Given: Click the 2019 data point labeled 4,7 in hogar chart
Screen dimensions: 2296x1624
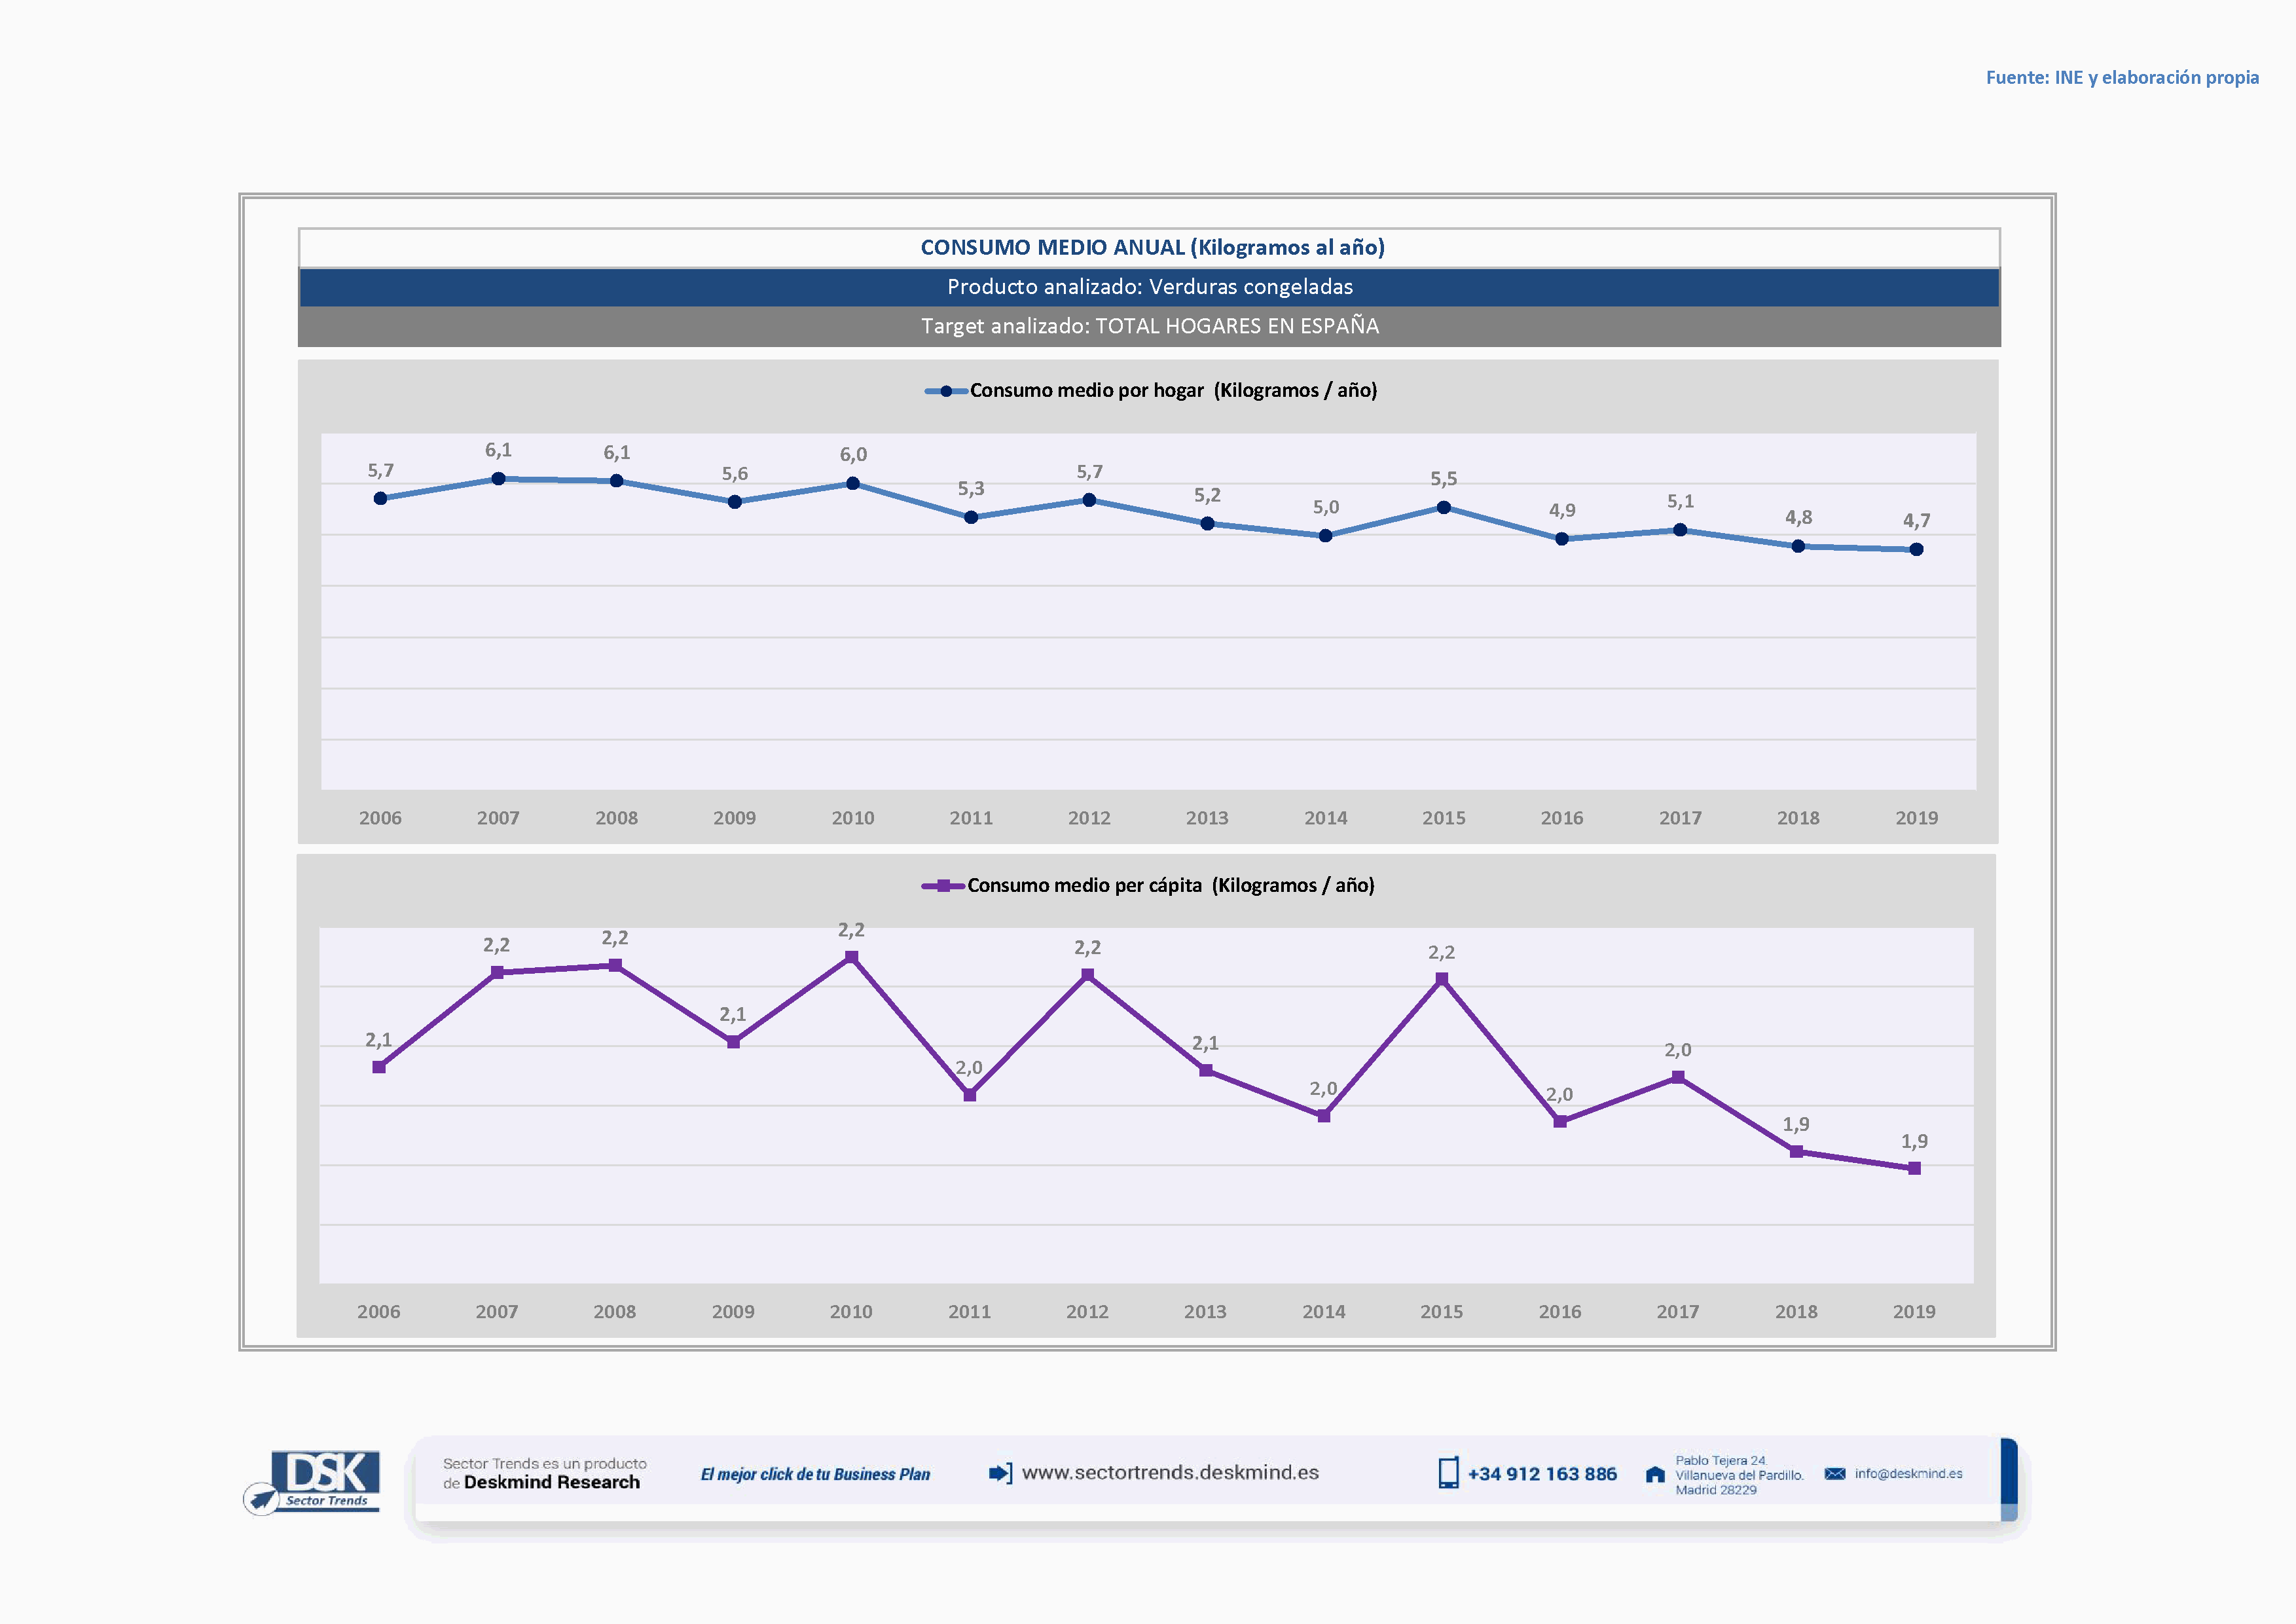Looking at the screenshot, I should (x=1916, y=550).
